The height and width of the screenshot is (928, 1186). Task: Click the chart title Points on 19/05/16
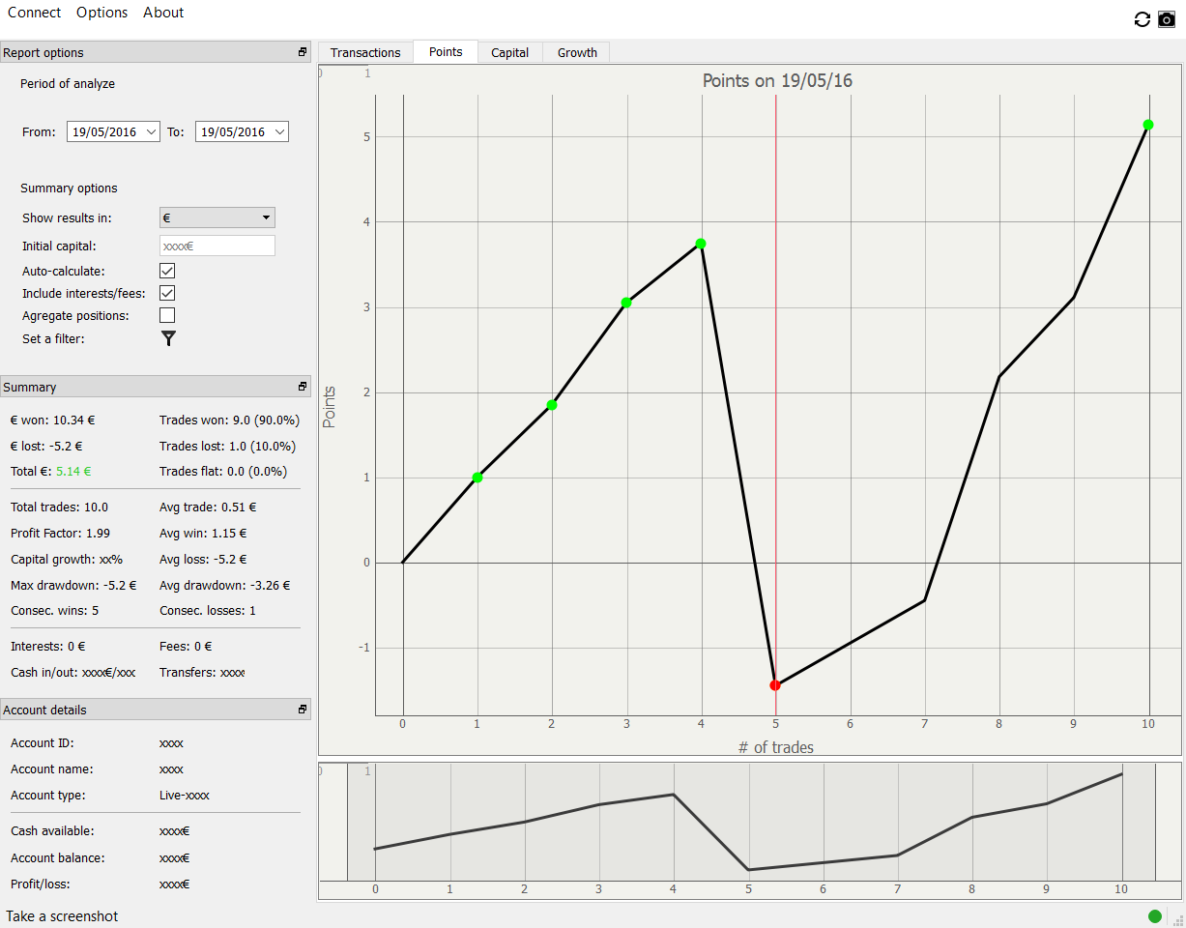click(777, 81)
